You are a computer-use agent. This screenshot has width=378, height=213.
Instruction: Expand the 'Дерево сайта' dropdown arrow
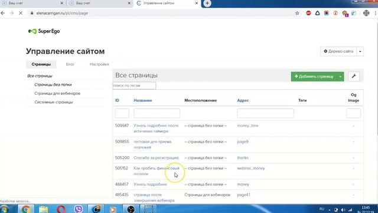360,51
